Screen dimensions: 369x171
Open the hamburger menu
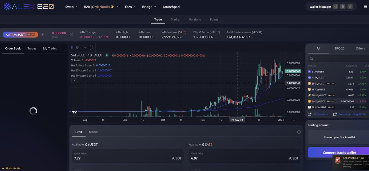(365, 7)
